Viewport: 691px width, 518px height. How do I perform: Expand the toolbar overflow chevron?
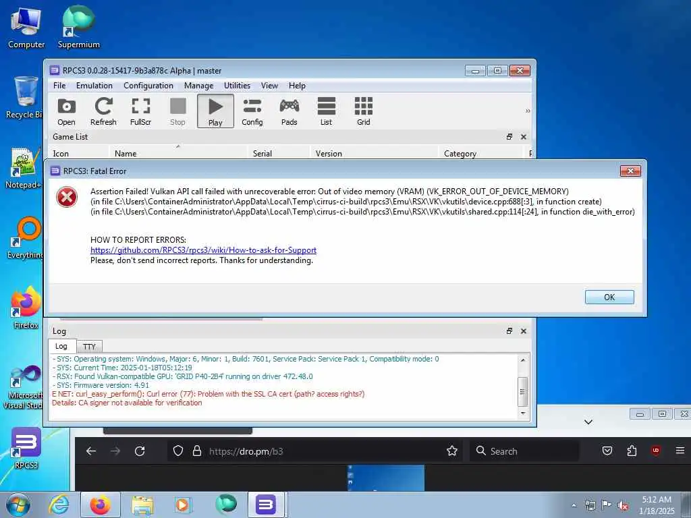[x=528, y=111]
